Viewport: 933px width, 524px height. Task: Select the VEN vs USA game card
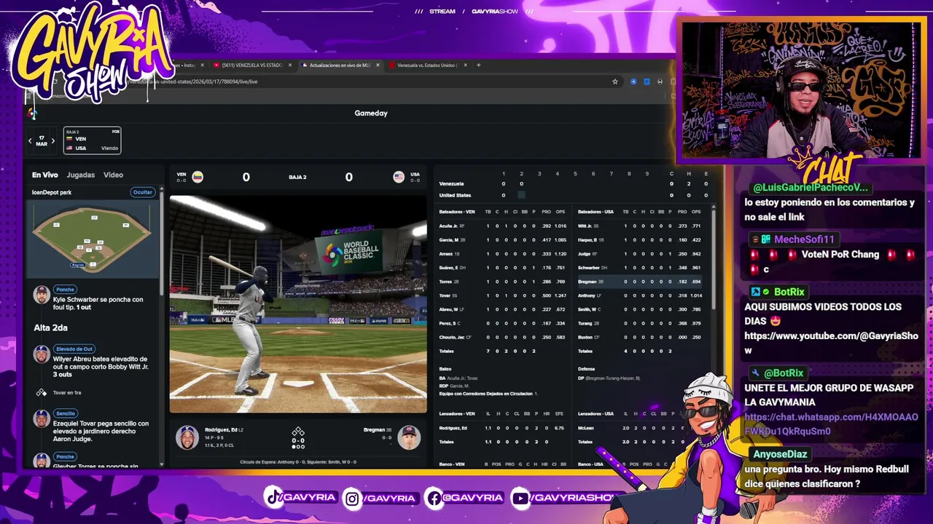tap(92, 140)
